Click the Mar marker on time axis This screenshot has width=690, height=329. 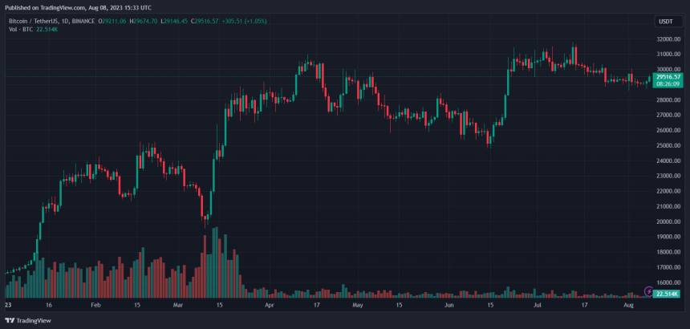(178, 306)
